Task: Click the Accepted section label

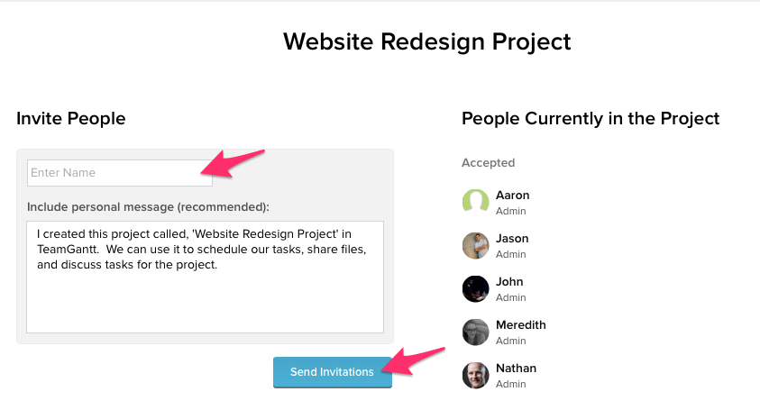Action: [x=488, y=163]
